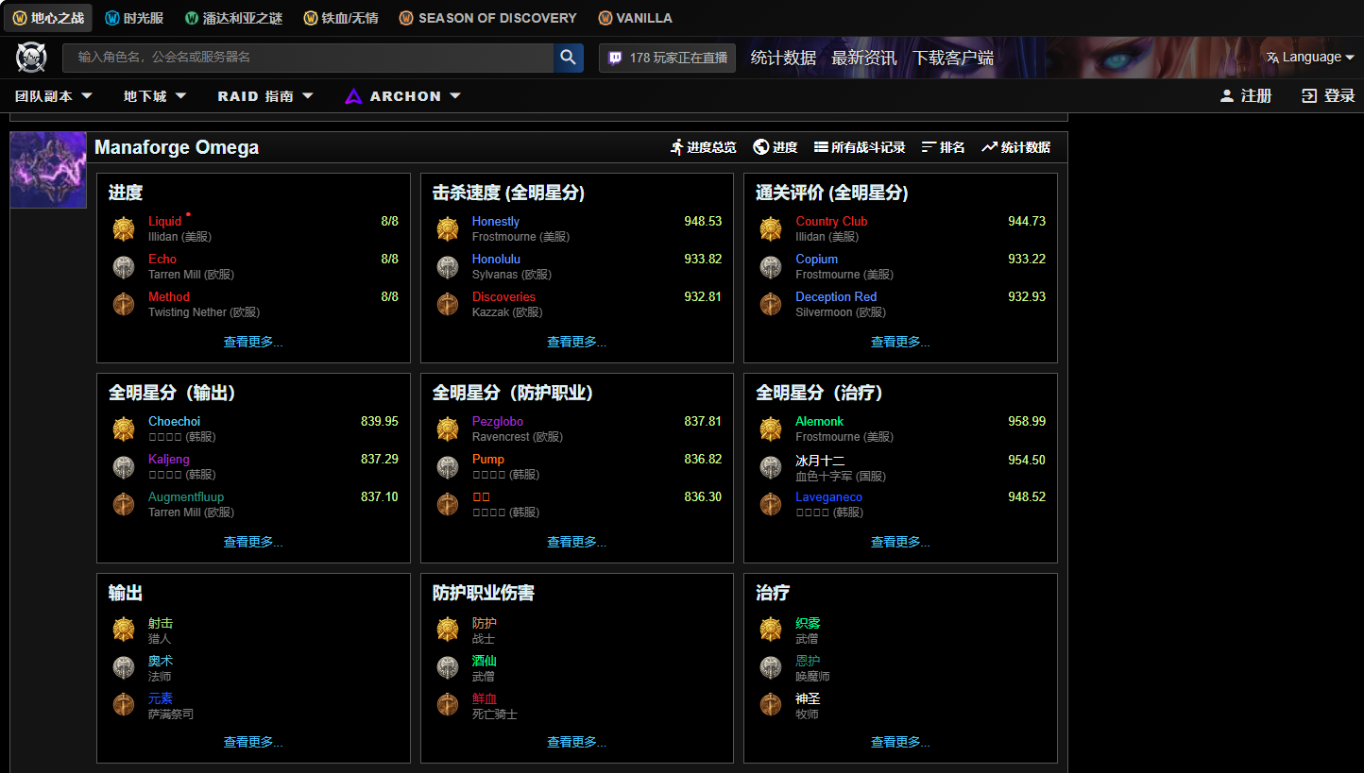Open the 排名 rankings icon link
Image resolution: width=1364 pixels, height=773 pixels.
click(x=929, y=147)
